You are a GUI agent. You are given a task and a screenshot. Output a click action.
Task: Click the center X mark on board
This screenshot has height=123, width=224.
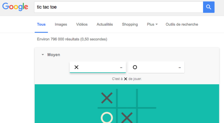tap(127, 118)
